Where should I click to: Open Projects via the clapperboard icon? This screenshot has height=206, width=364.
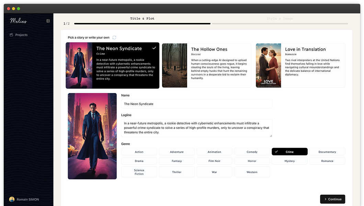(11, 35)
